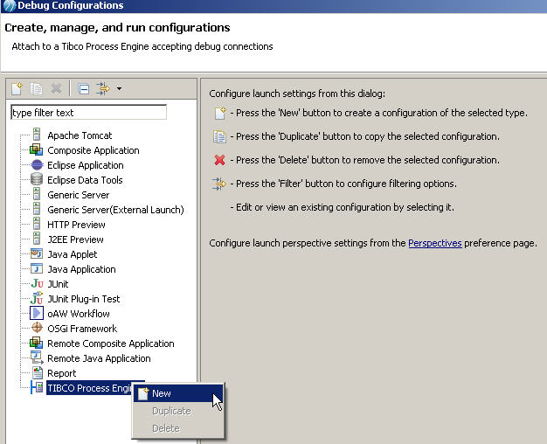The image size is (547, 444).
Task: Click the New launch configuration toolbar icon
Action: coord(17,88)
